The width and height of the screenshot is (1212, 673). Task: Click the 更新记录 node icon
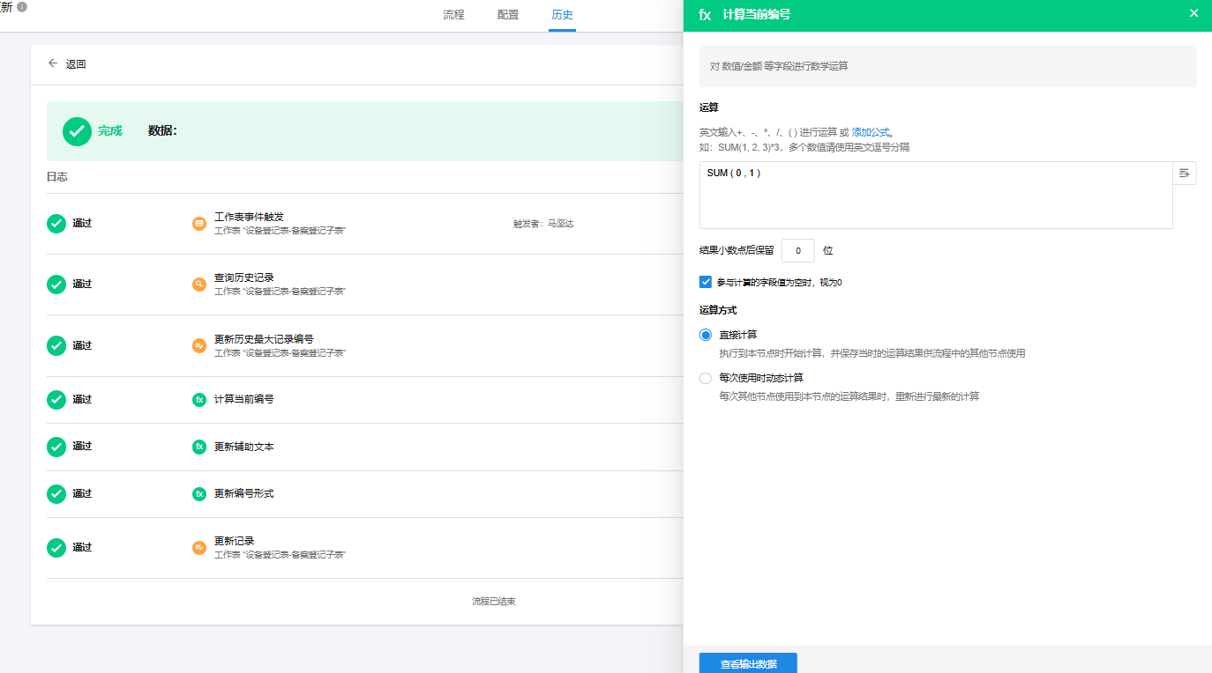199,548
